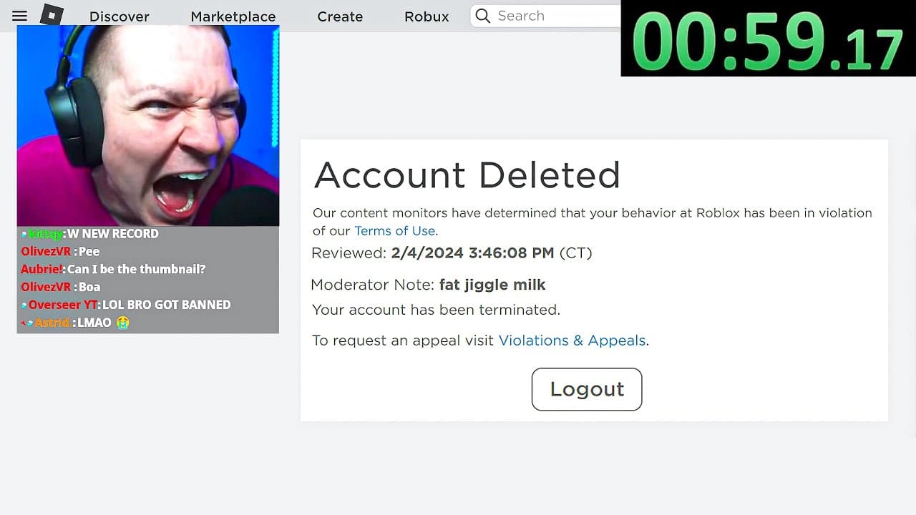Viewport: 916px width, 515px height.
Task: Click the search magnifier icon
Action: [x=483, y=16]
